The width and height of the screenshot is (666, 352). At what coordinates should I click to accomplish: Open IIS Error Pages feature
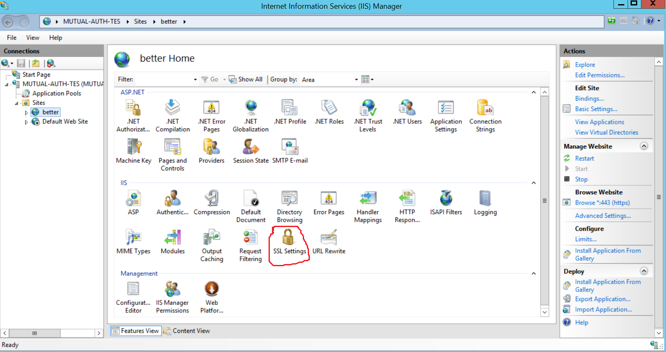point(329,203)
